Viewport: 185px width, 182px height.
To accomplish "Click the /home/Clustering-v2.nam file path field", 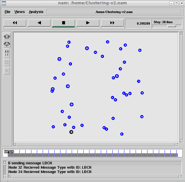I will pyautogui.click(x=114, y=12).
